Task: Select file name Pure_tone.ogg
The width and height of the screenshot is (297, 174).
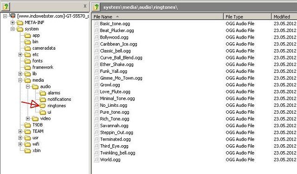Action: pos(115,112)
